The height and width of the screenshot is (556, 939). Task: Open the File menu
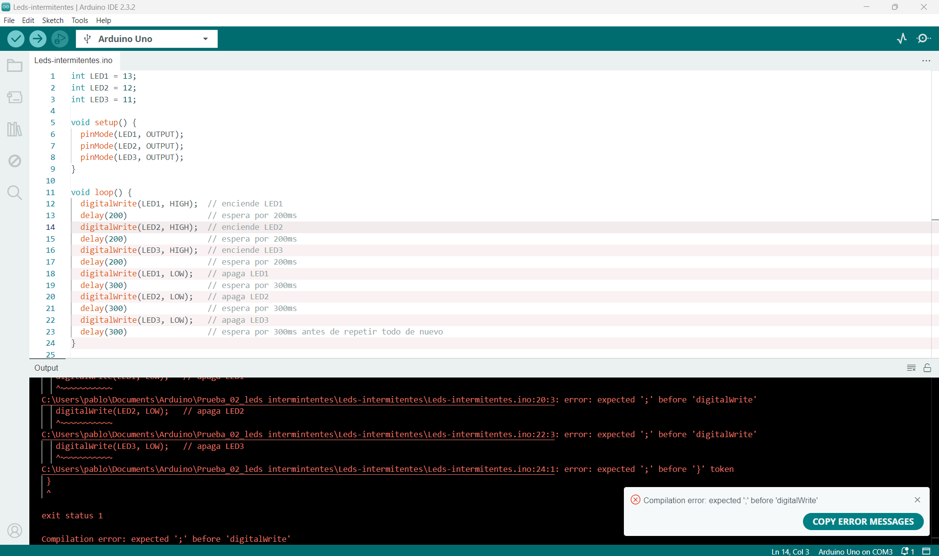[9, 21]
